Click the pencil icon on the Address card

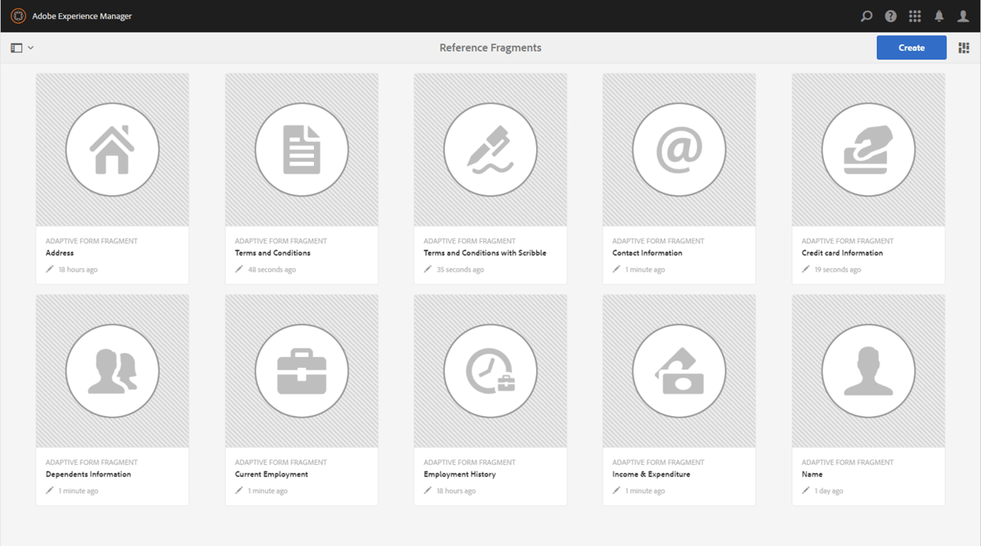(49, 269)
